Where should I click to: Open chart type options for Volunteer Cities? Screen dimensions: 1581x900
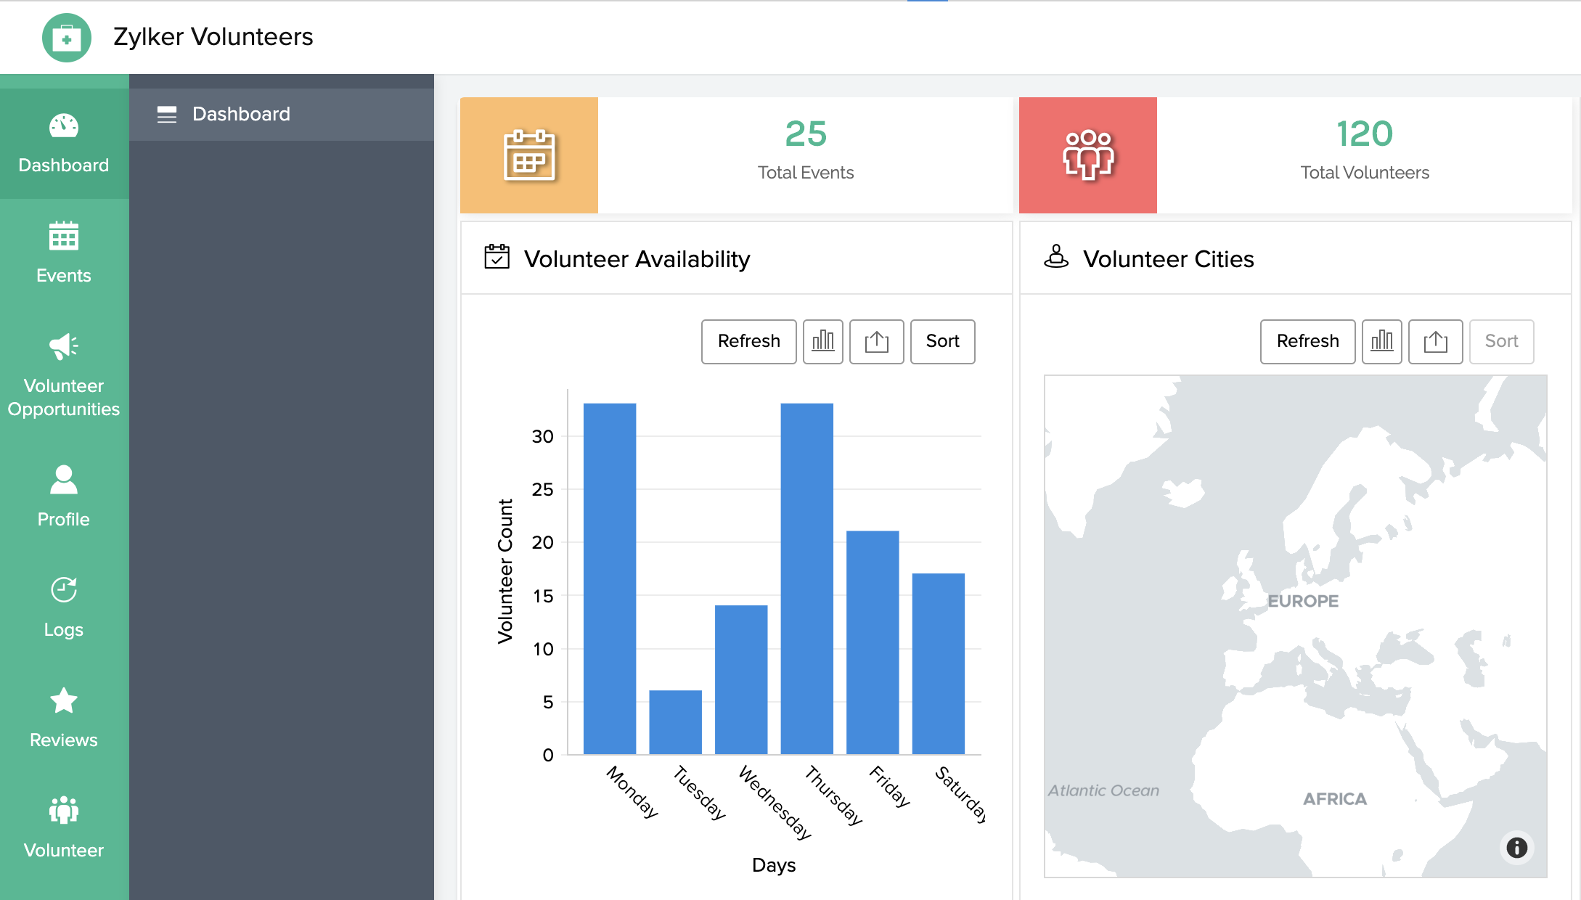pos(1381,341)
